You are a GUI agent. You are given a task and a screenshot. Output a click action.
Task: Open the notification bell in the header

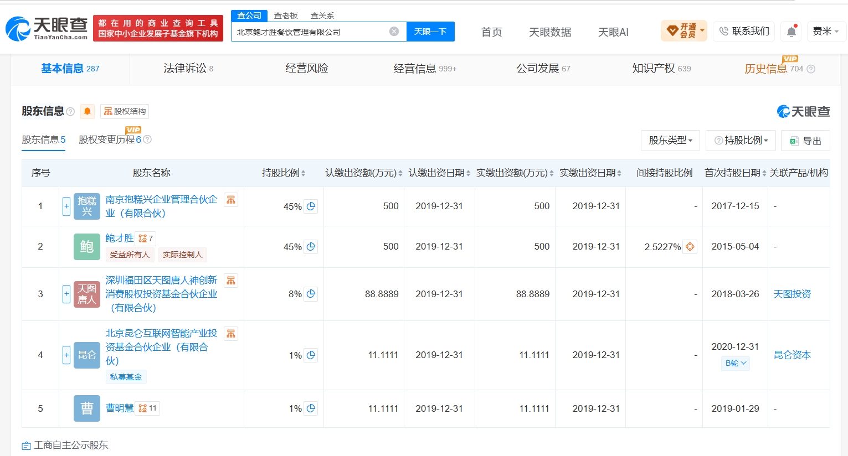(x=792, y=32)
